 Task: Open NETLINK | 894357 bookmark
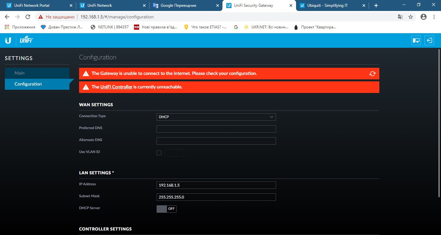point(110,27)
